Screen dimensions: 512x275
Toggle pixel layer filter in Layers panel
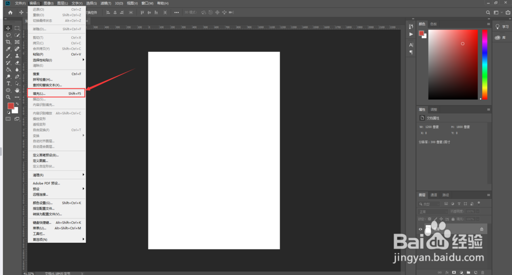point(446,204)
